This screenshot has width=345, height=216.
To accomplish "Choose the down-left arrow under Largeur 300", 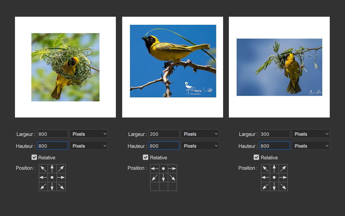I will pyautogui.click(x=265, y=186).
